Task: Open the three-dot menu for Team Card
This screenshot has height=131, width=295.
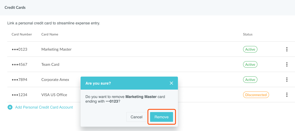Action: pyautogui.click(x=287, y=64)
